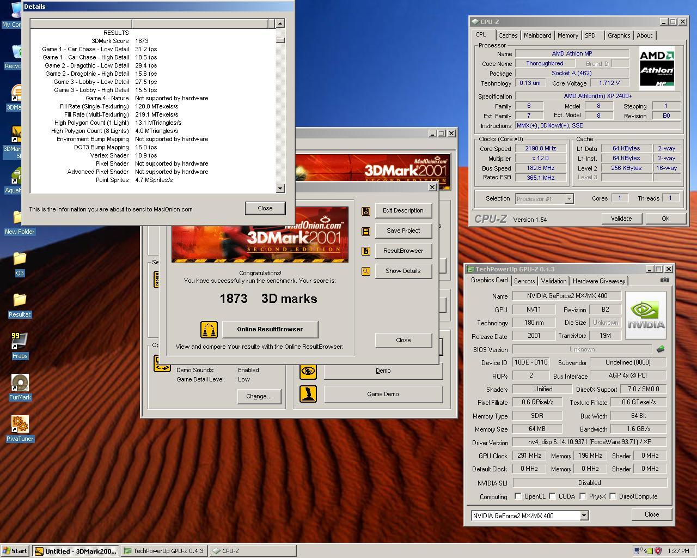Switch to the Mainboard tab in CPU-Z
This screenshot has height=558, width=697.
(x=537, y=35)
